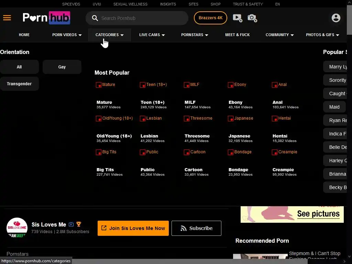Screen dimensions: 352x264
Task: Expand the Pornstars dropdown arrow
Action: pyautogui.click(x=207, y=35)
